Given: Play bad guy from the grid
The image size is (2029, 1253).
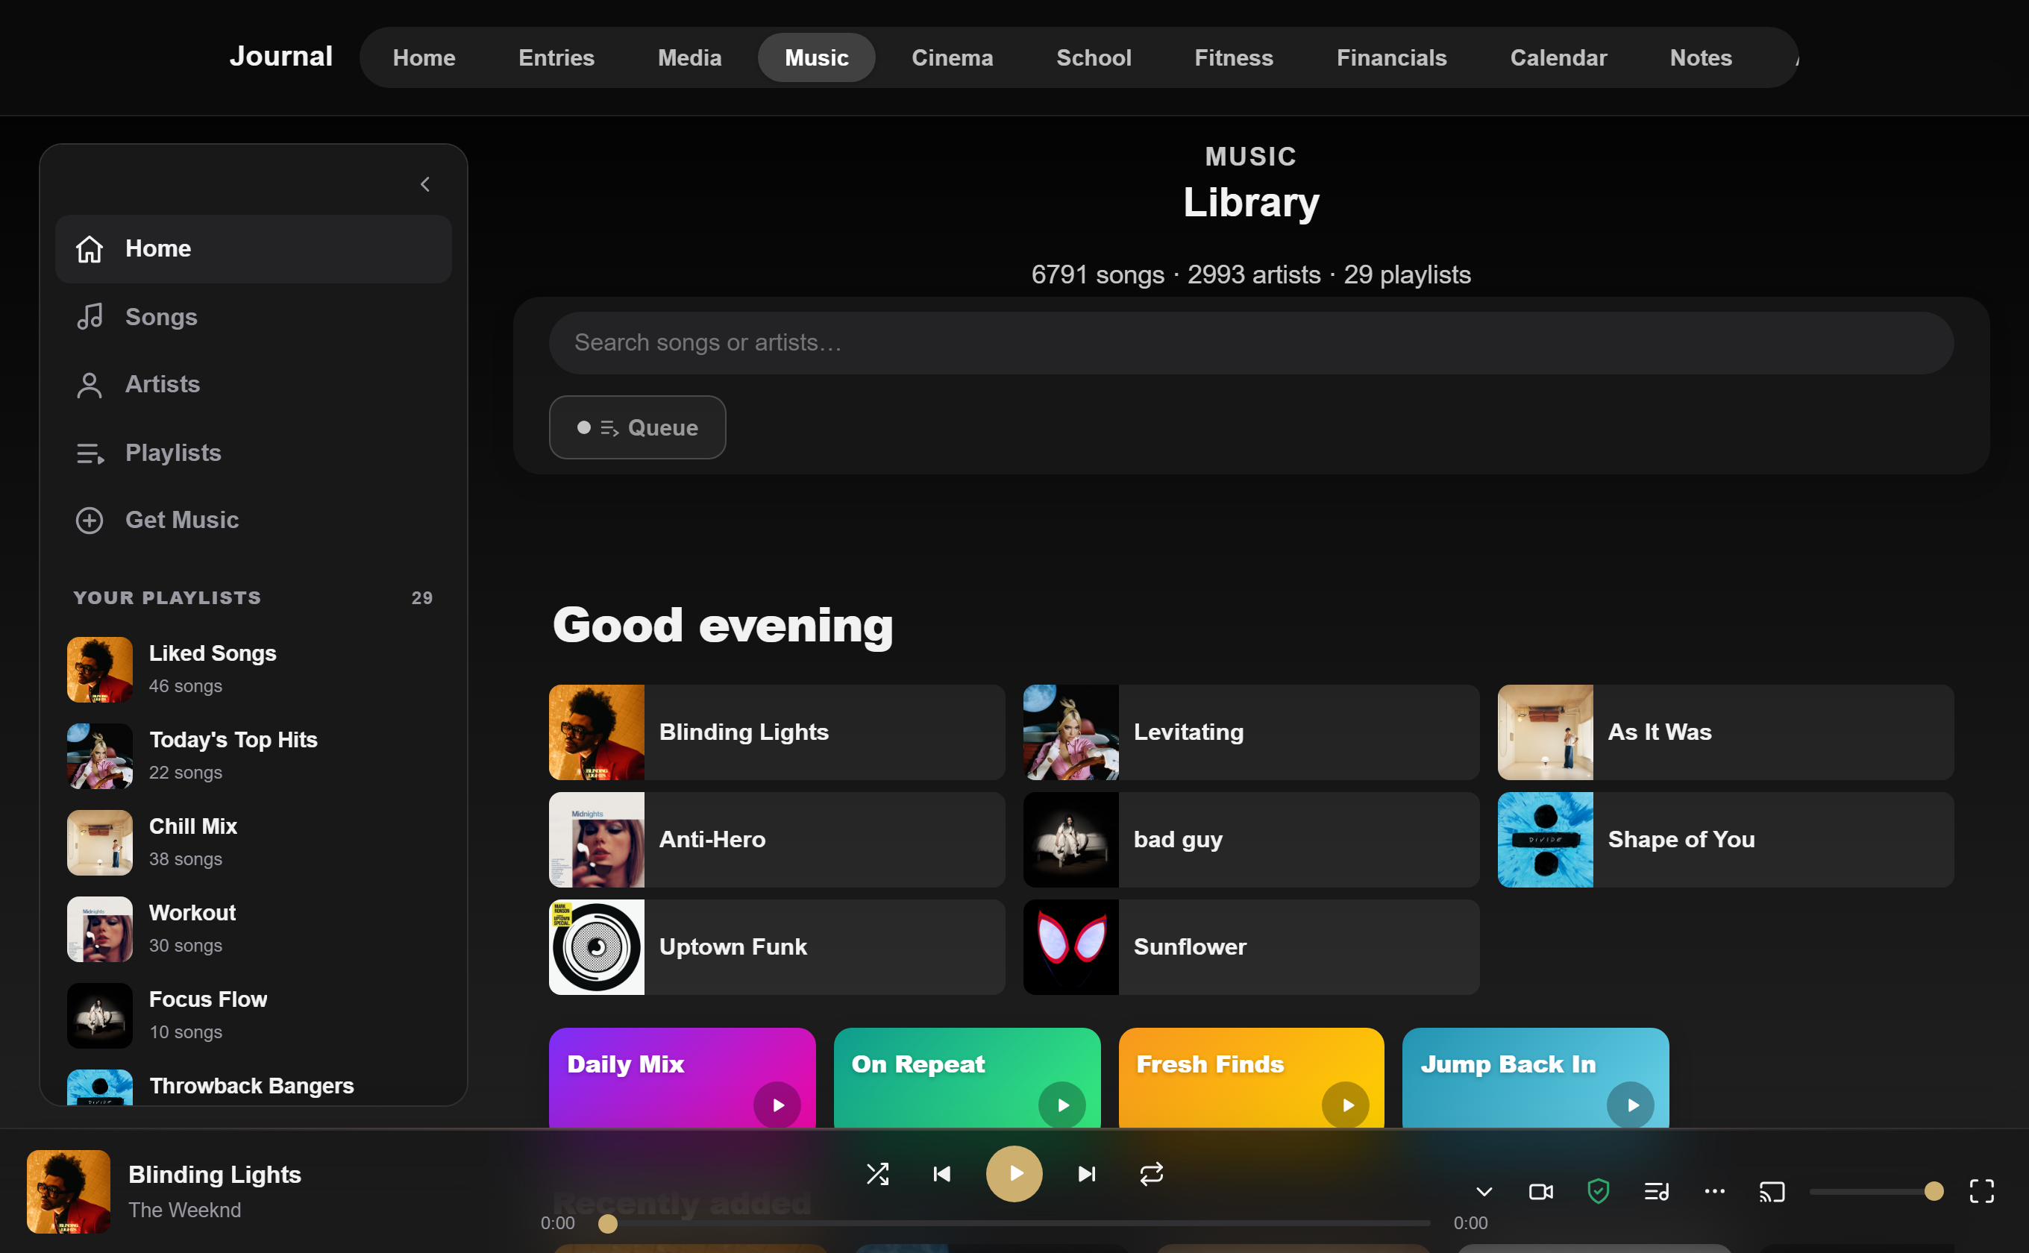Looking at the screenshot, I should pyautogui.click(x=1251, y=840).
